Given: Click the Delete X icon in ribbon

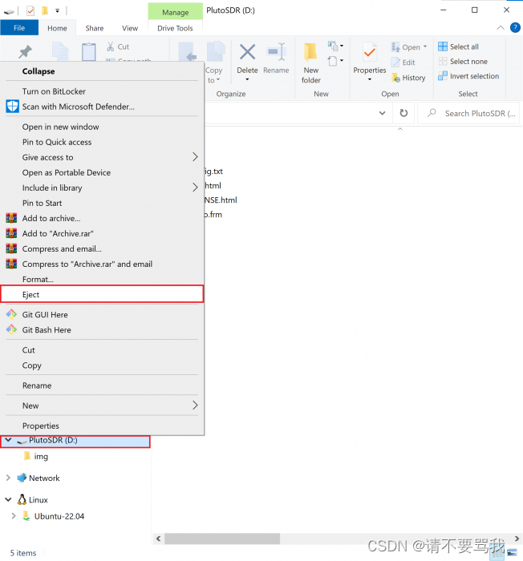Looking at the screenshot, I should pyautogui.click(x=247, y=52).
